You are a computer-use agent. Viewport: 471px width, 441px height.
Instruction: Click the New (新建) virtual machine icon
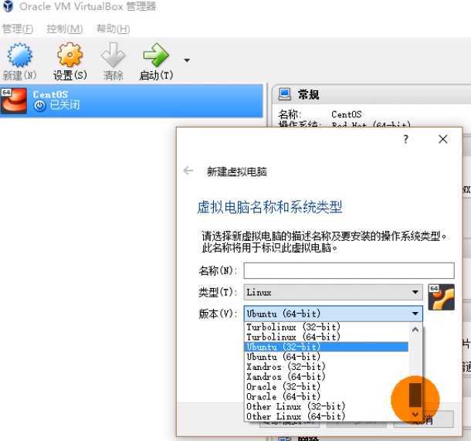tap(19, 55)
